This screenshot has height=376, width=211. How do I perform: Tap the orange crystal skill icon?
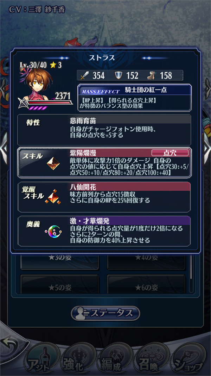pyautogui.click(x=53, y=164)
